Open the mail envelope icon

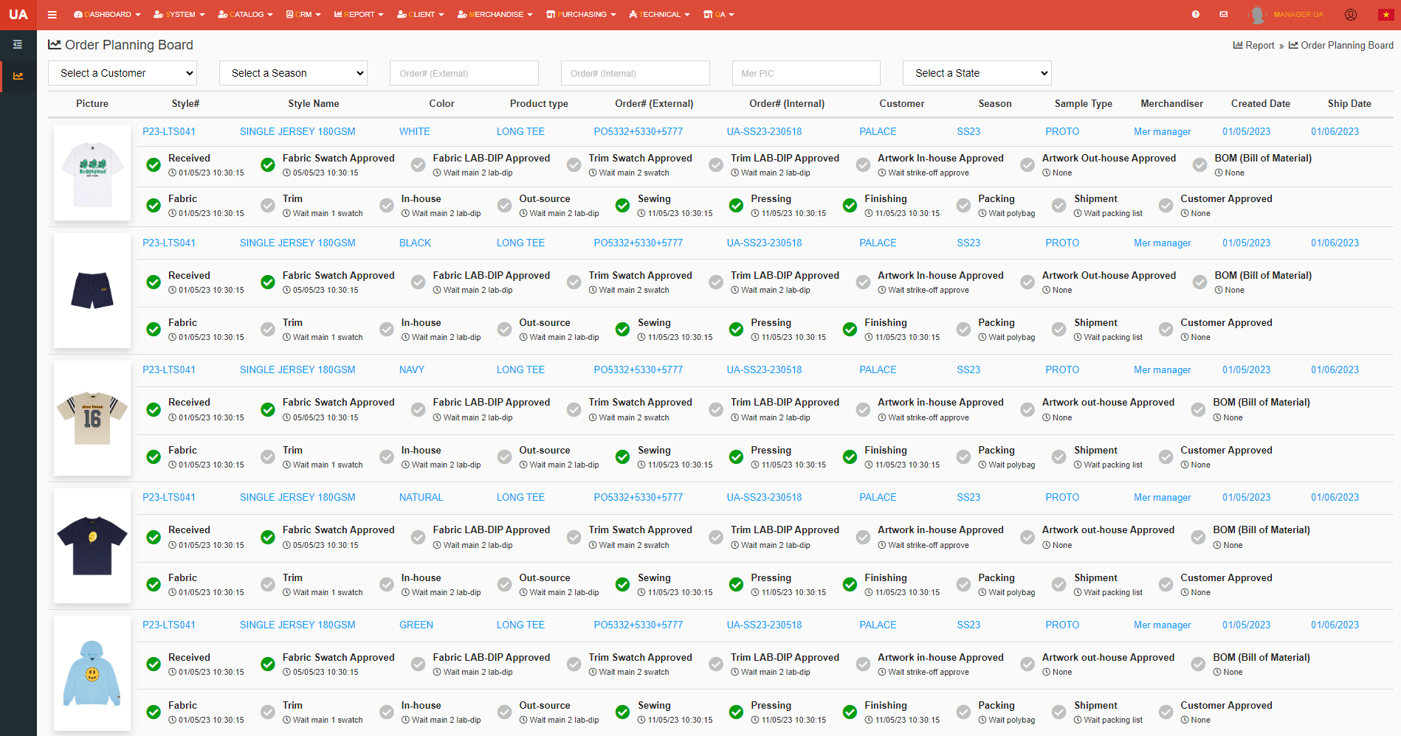point(1223,15)
